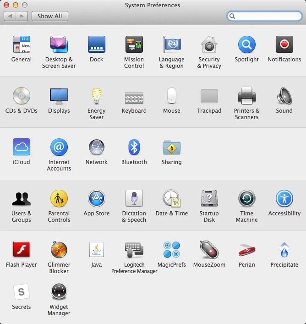
Task: Minimize window with yellow button
Action: coord(16,5)
